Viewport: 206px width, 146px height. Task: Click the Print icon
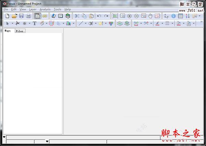click(x=28, y=16)
